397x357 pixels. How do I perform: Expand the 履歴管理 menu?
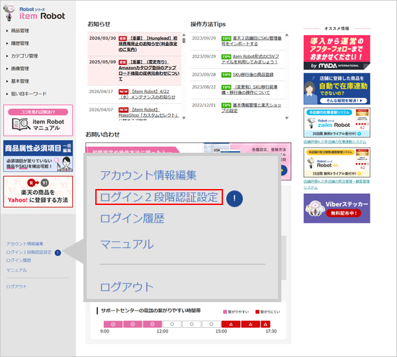(x=20, y=43)
